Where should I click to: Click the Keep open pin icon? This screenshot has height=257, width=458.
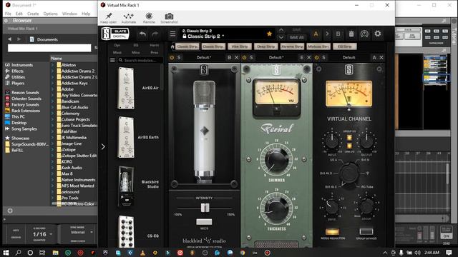tap(109, 16)
